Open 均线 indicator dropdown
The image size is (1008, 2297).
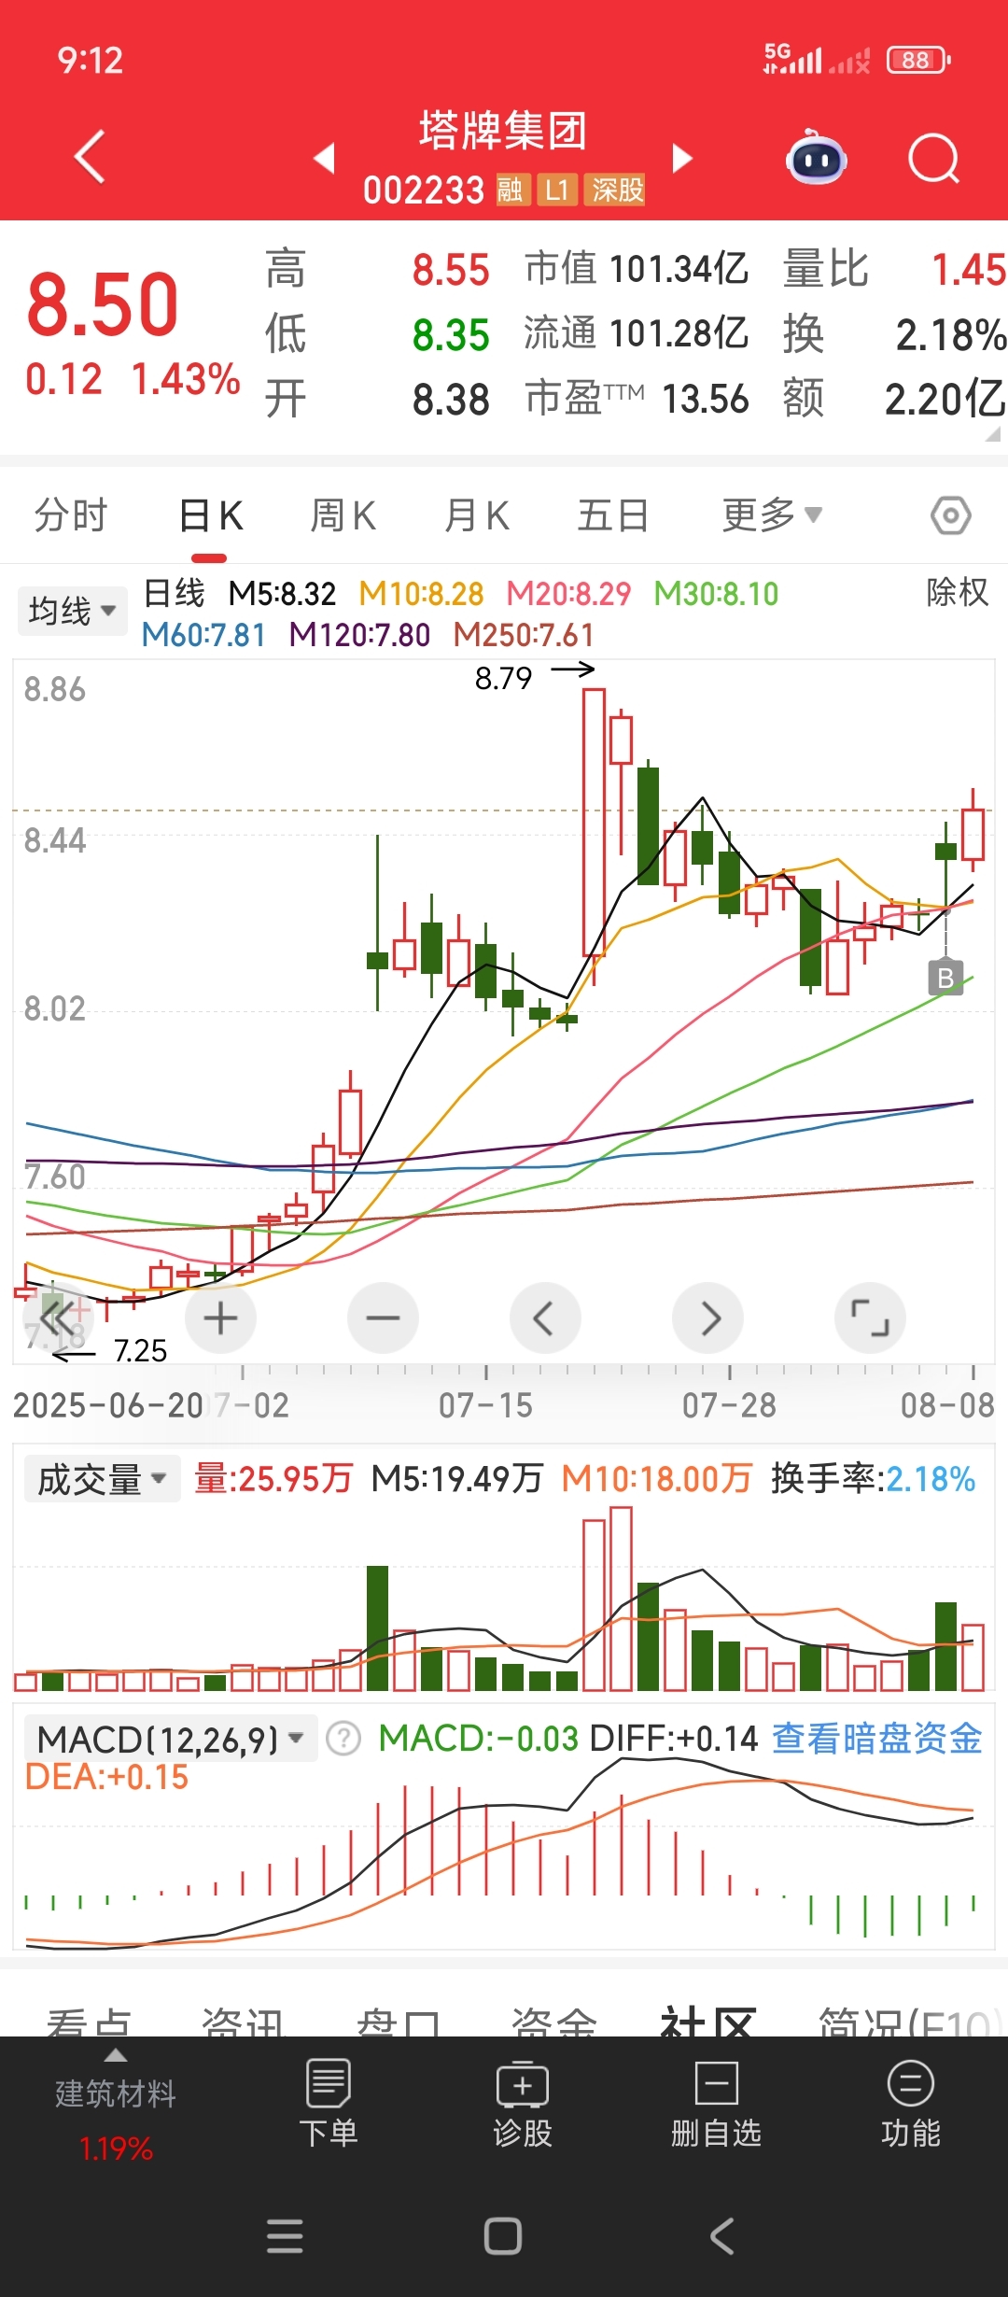click(x=72, y=611)
